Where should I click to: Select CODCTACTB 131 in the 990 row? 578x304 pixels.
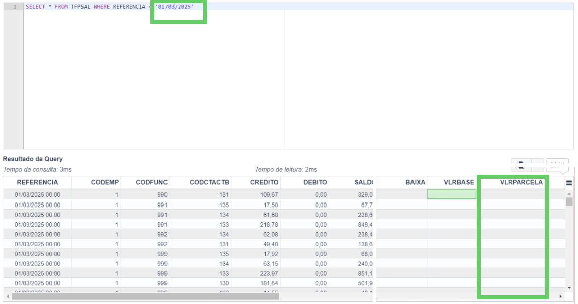click(201, 194)
